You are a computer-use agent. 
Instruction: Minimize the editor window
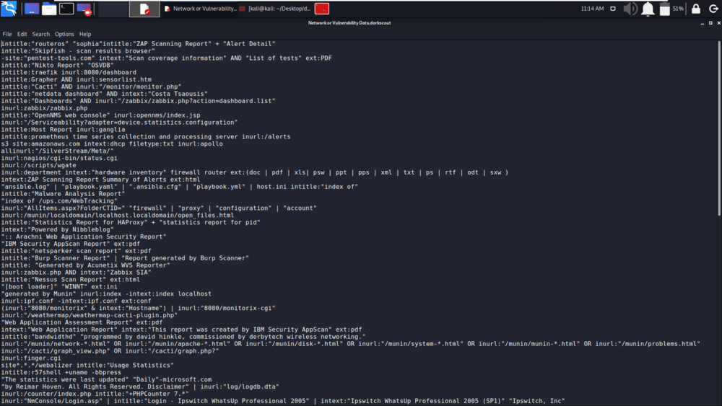[x=703, y=22]
